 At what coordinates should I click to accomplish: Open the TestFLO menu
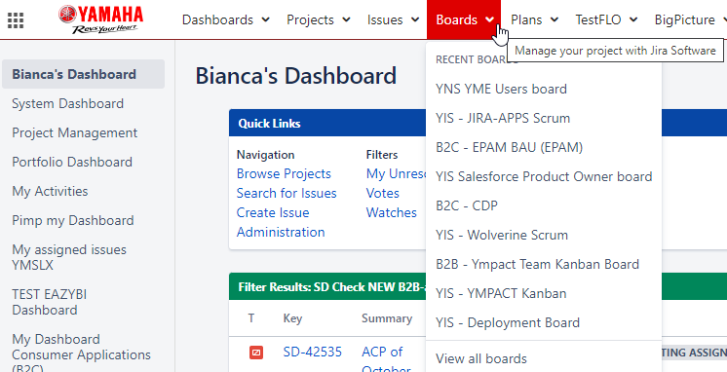pyautogui.click(x=606, y=19)
